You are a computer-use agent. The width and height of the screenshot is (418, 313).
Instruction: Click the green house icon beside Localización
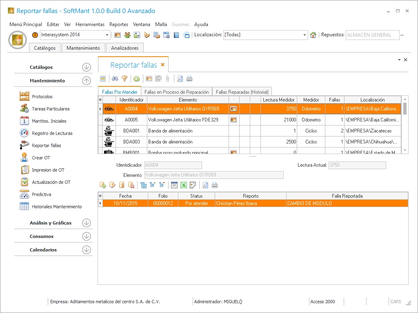(313, 35)
